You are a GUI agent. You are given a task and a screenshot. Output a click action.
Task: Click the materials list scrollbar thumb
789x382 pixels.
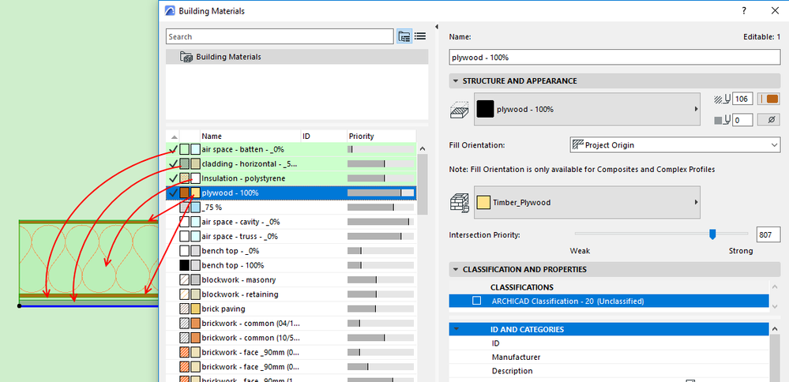[423, 183]
